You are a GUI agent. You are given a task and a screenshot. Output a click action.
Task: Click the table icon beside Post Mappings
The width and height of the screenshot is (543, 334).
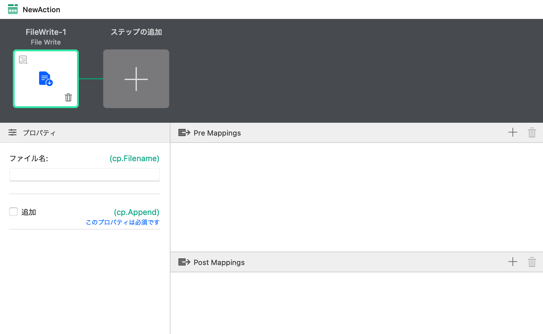pyautogui.click(x=184, y=262)
